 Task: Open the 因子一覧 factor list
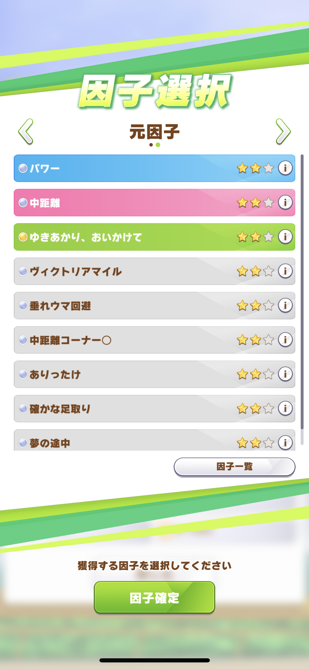point(234,467)
